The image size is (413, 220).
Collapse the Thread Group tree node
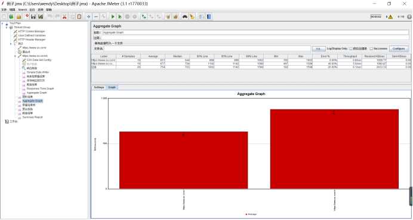point(7,27)
